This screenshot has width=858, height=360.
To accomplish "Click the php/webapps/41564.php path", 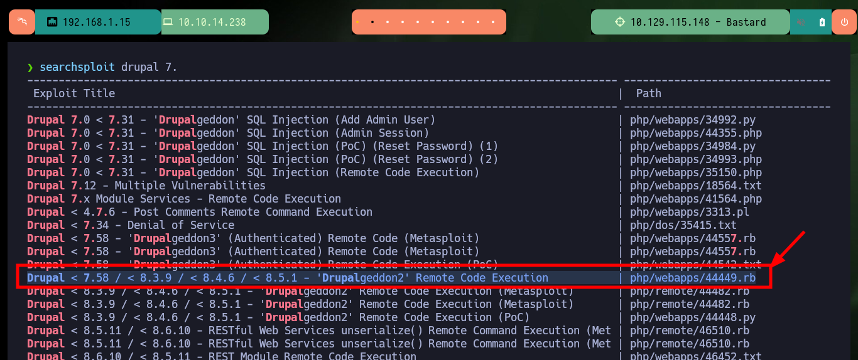I will [696, 199].
